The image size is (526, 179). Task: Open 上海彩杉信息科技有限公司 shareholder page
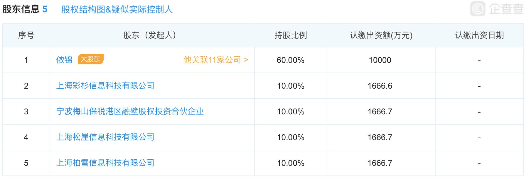tap(105, 86)
